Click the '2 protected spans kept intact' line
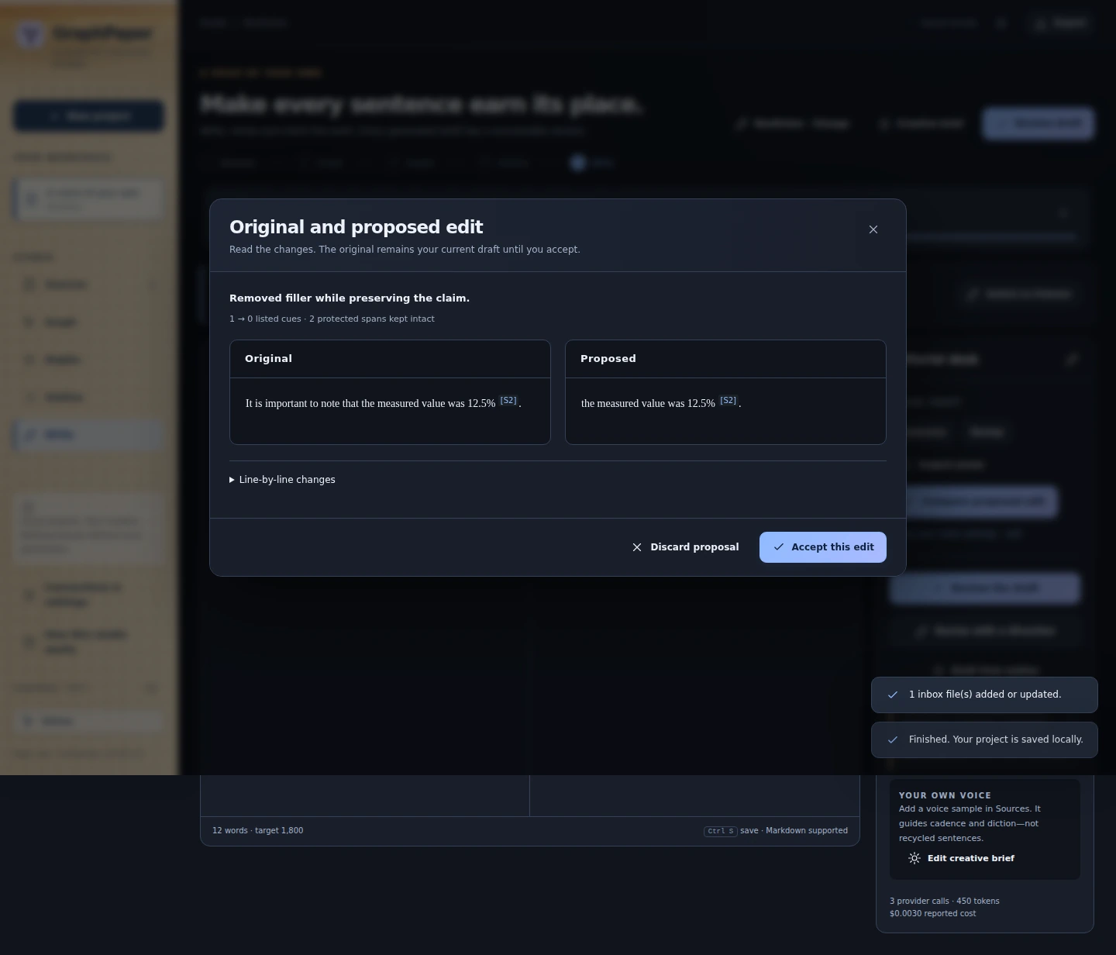The width and height of the screenshot is (1116, 955). click(x=372, y=319)
